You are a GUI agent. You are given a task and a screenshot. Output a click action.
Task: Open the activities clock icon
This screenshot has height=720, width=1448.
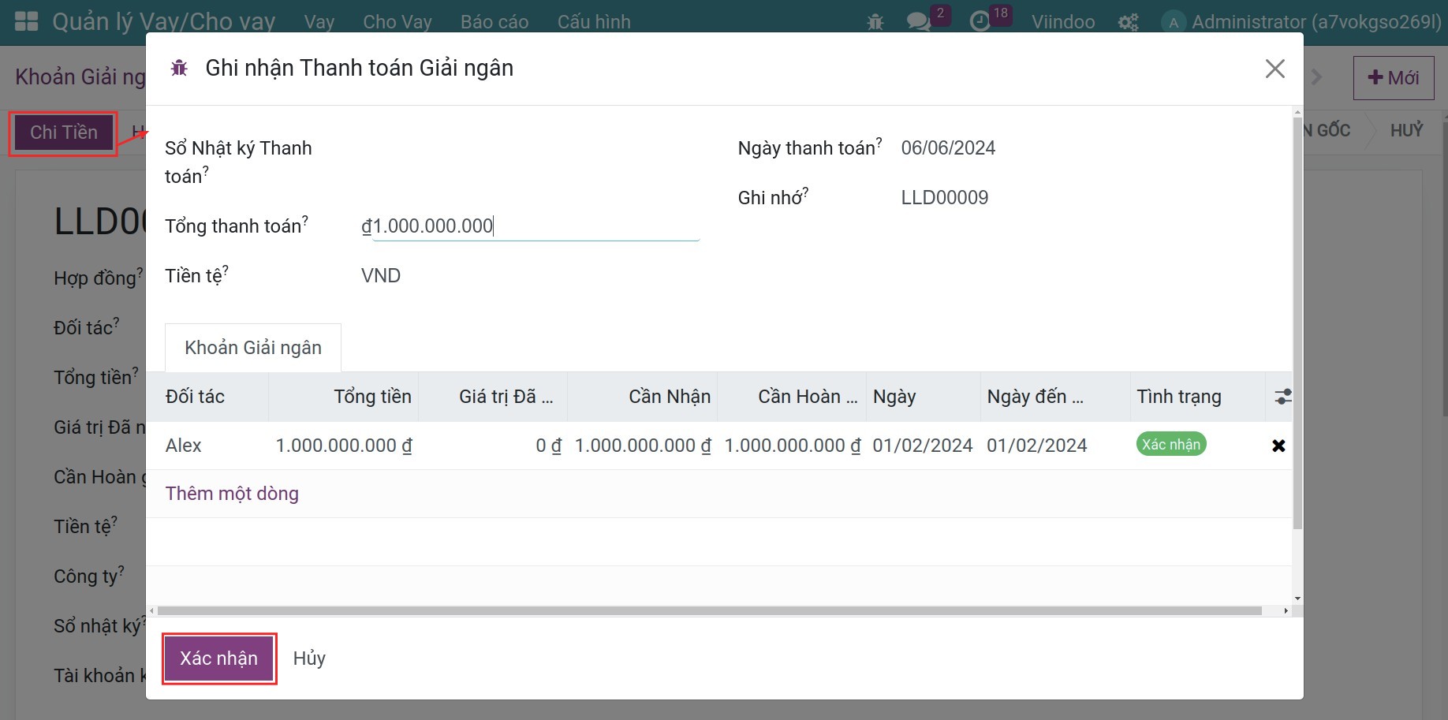[980, 22]
